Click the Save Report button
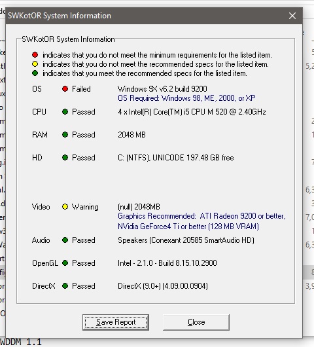This screenshot has width=314, height=347. coord(116,322)
